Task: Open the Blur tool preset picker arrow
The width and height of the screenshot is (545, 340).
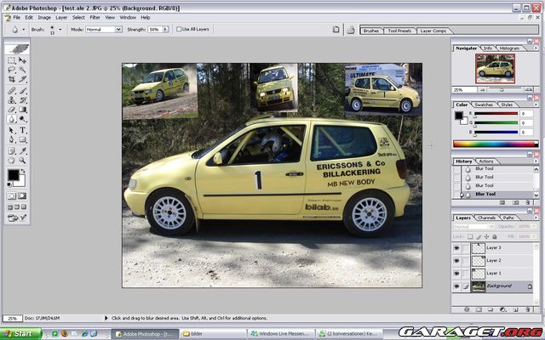Action: tap(23, 30)
